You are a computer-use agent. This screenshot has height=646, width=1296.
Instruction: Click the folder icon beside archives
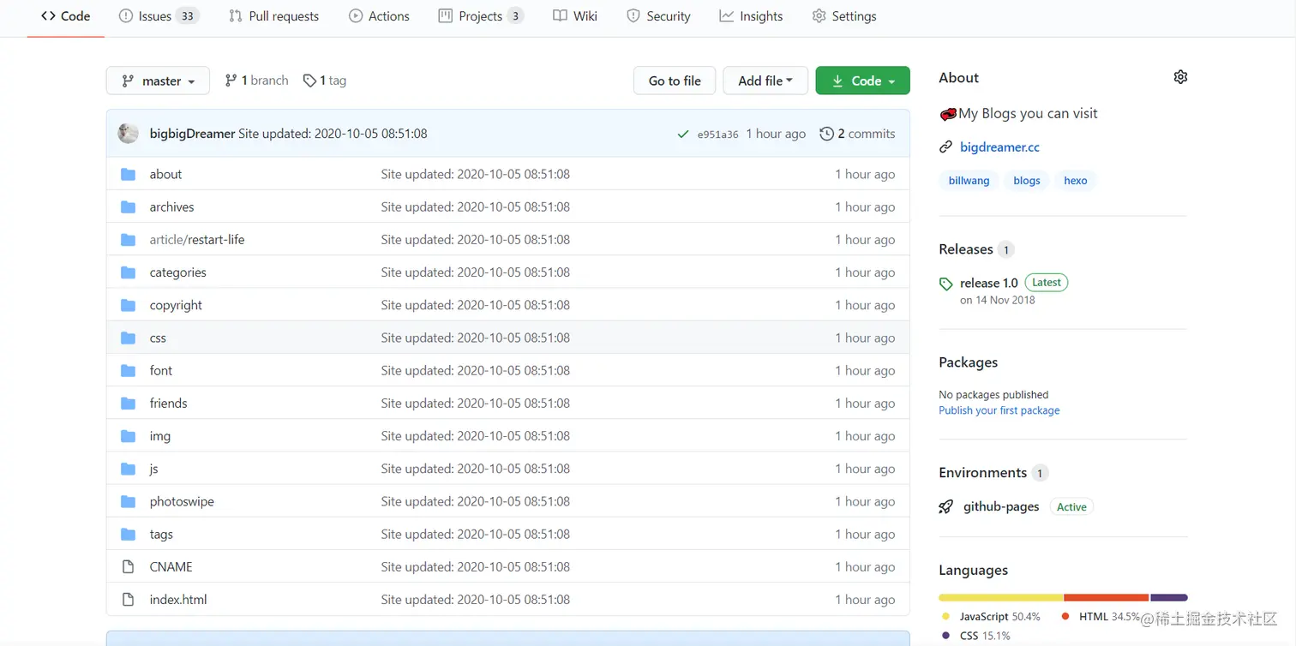click(x=129, y=206)
